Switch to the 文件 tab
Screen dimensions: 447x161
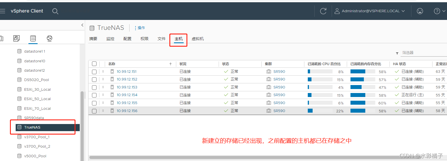pyautogui.click(x=161, y=39)
